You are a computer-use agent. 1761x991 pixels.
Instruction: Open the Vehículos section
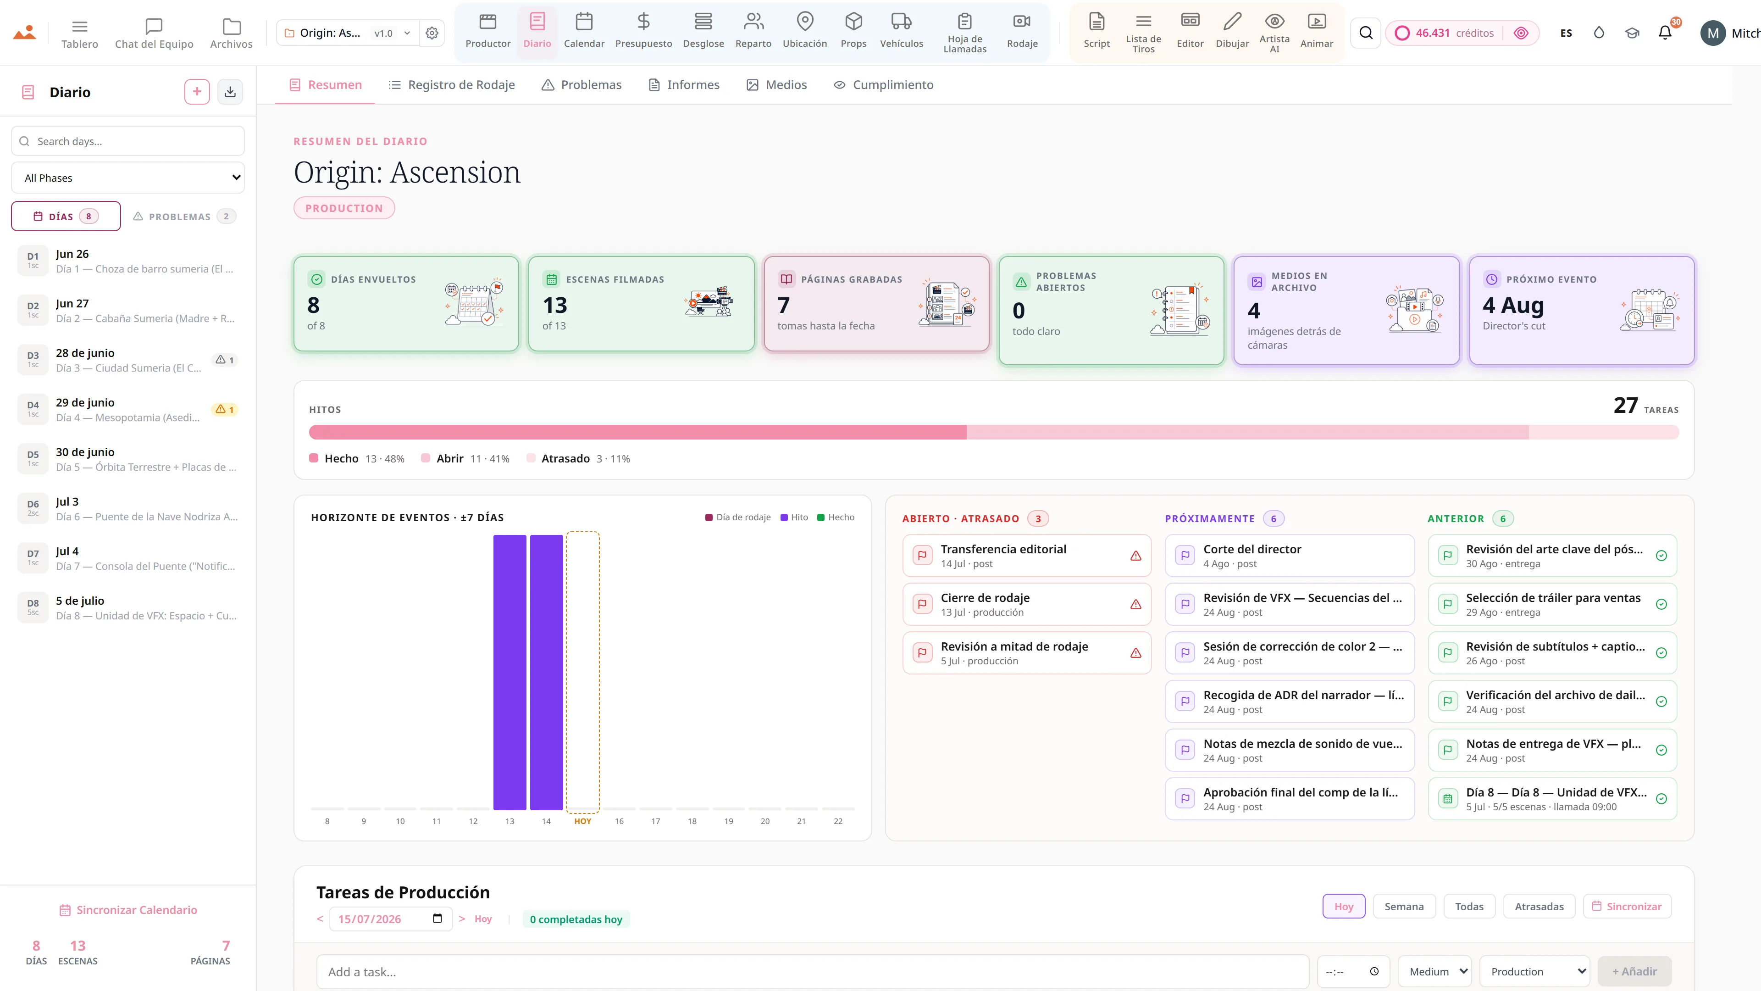[x=901, y=32]
